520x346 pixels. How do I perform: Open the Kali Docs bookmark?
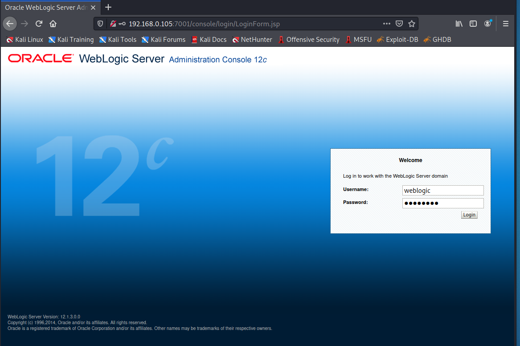pyautogui.click(x=209, y=40)
